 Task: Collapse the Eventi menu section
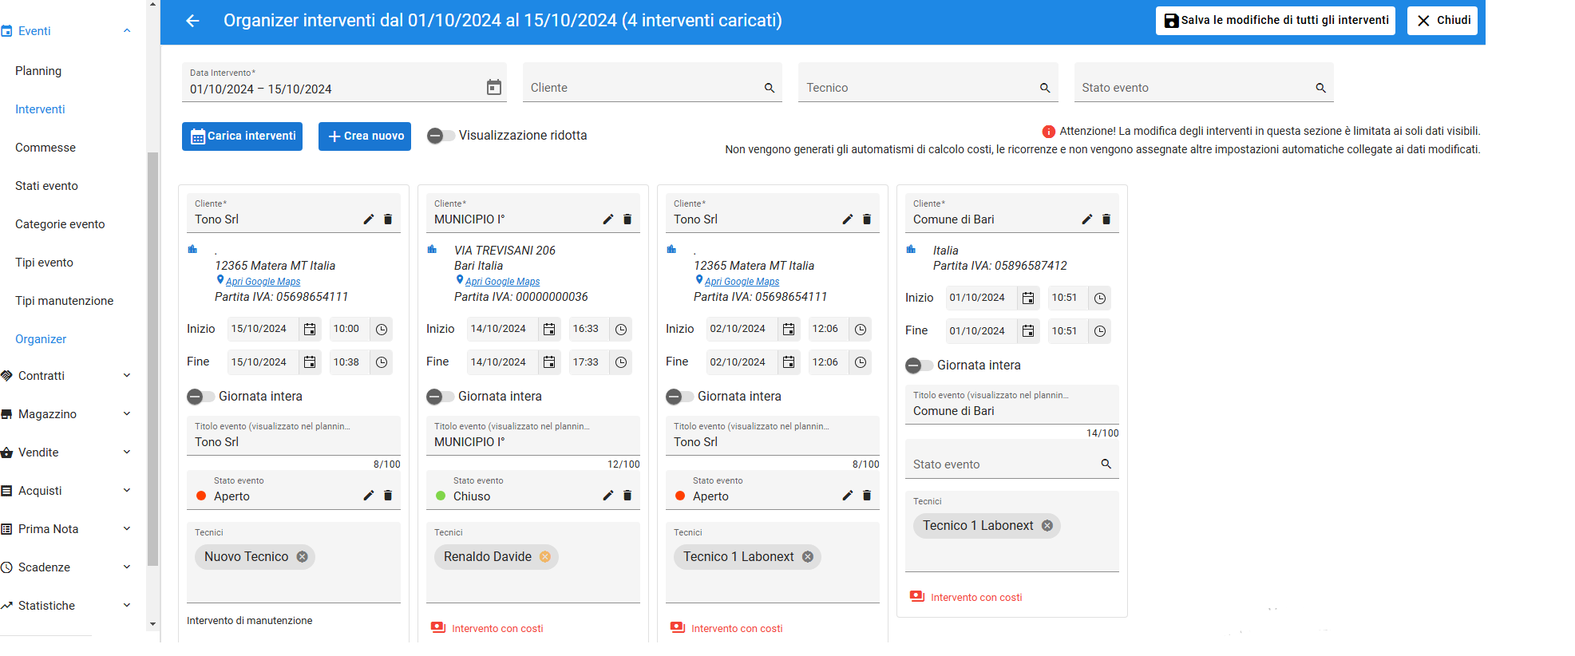[127, 31]
